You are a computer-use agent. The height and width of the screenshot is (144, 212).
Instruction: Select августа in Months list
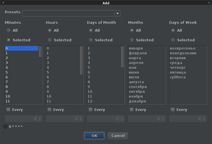(x=147, y=82)
